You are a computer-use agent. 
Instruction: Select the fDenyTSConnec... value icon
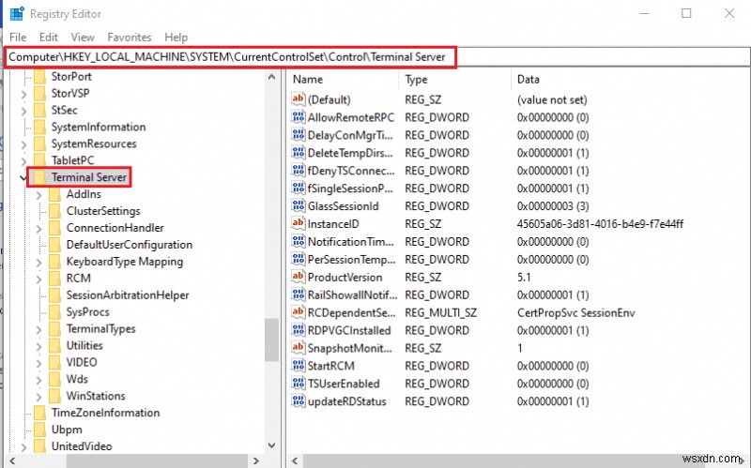pyautogui.click(x=298, y=171)
